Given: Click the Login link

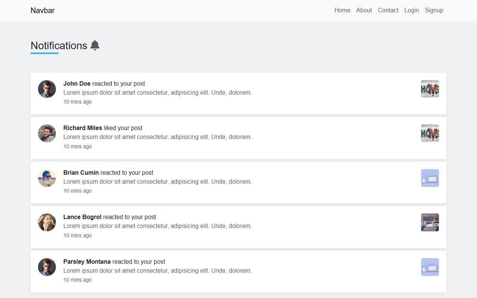Looking at the screenshot, I should pyautogui.click(x=411, y=10).
